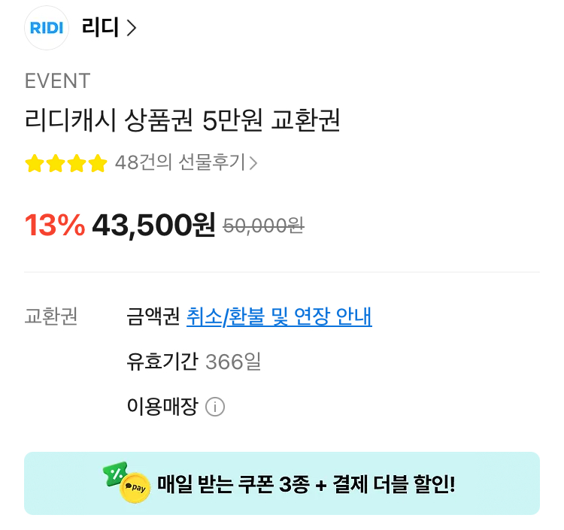Image resolution: width=564 pixels, height=530 pixels.
Task: Expand the arrow after 선물후기
Action: 253,163
